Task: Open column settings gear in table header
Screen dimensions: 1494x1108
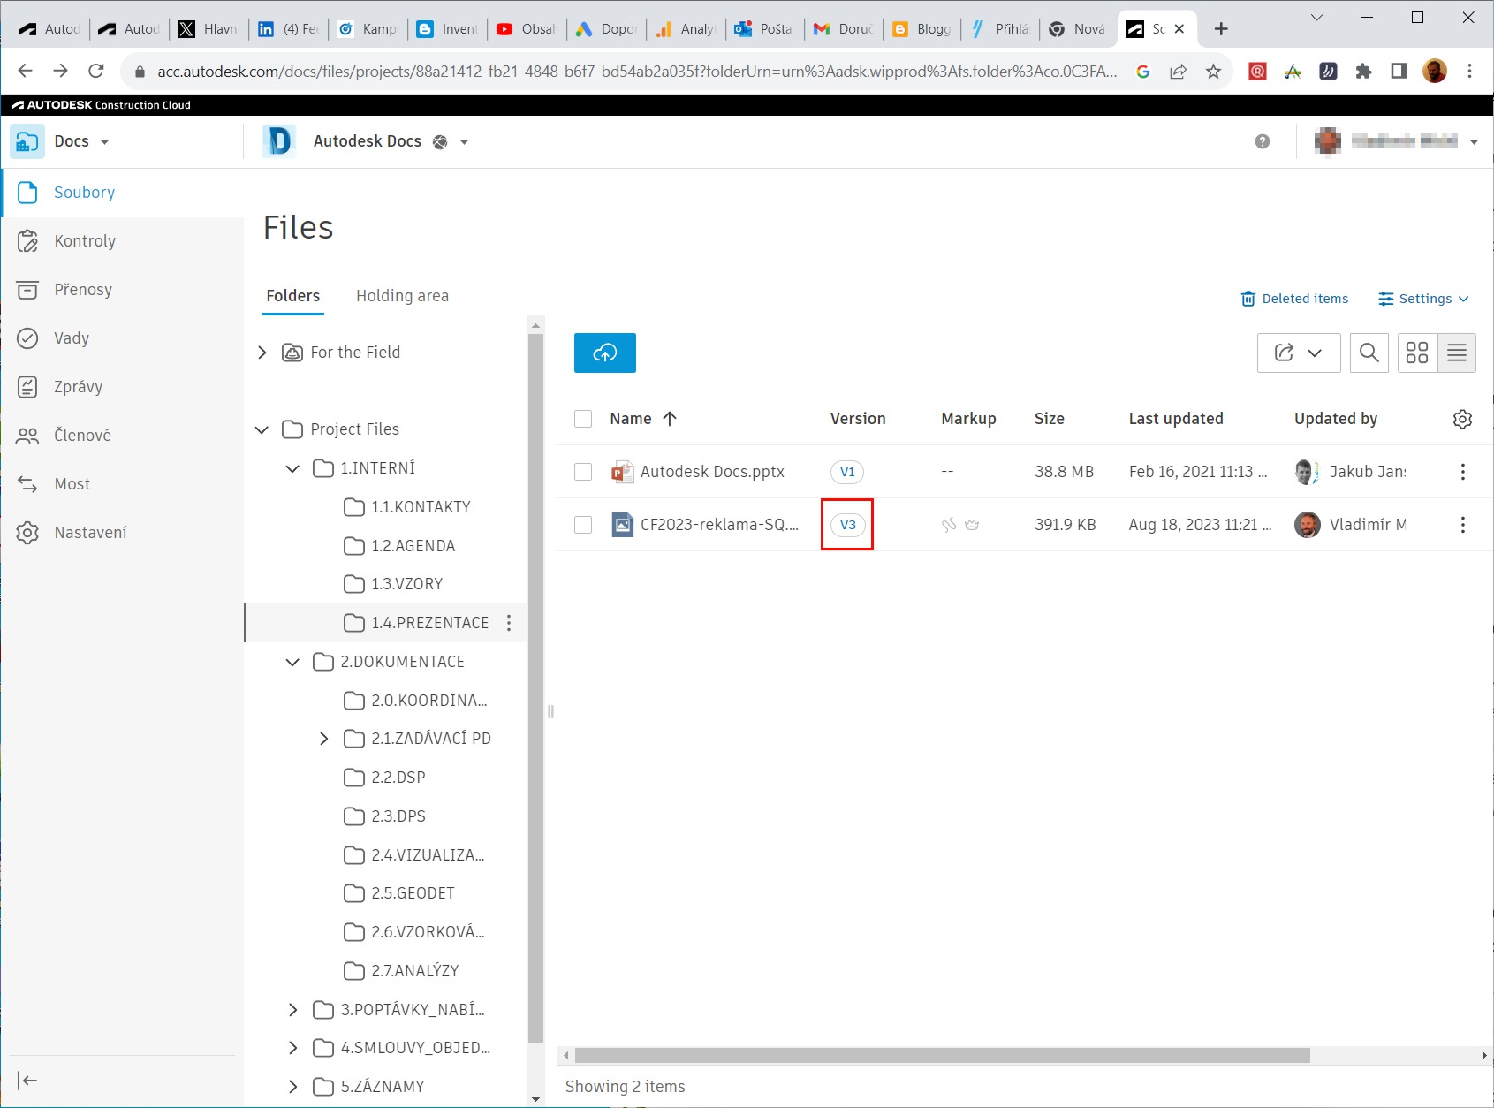Action: click(1462, 419)
